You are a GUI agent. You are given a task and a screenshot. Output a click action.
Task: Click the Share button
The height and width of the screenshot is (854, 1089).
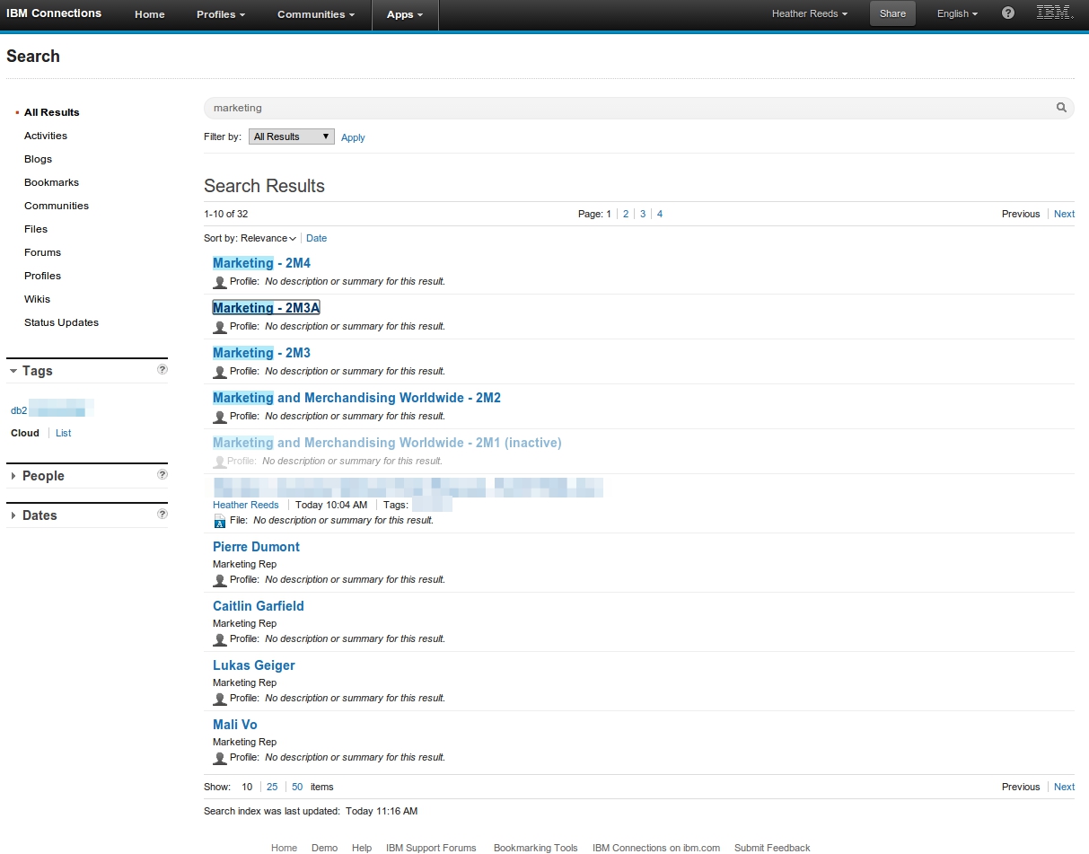click(891, 13)
